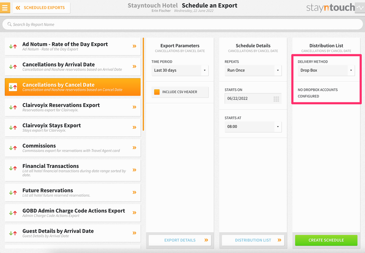This screenshot has width=365, height=253.
Task: Click export arrows icon for Guest Details by Arrival Date
Action: pos(13,233)
